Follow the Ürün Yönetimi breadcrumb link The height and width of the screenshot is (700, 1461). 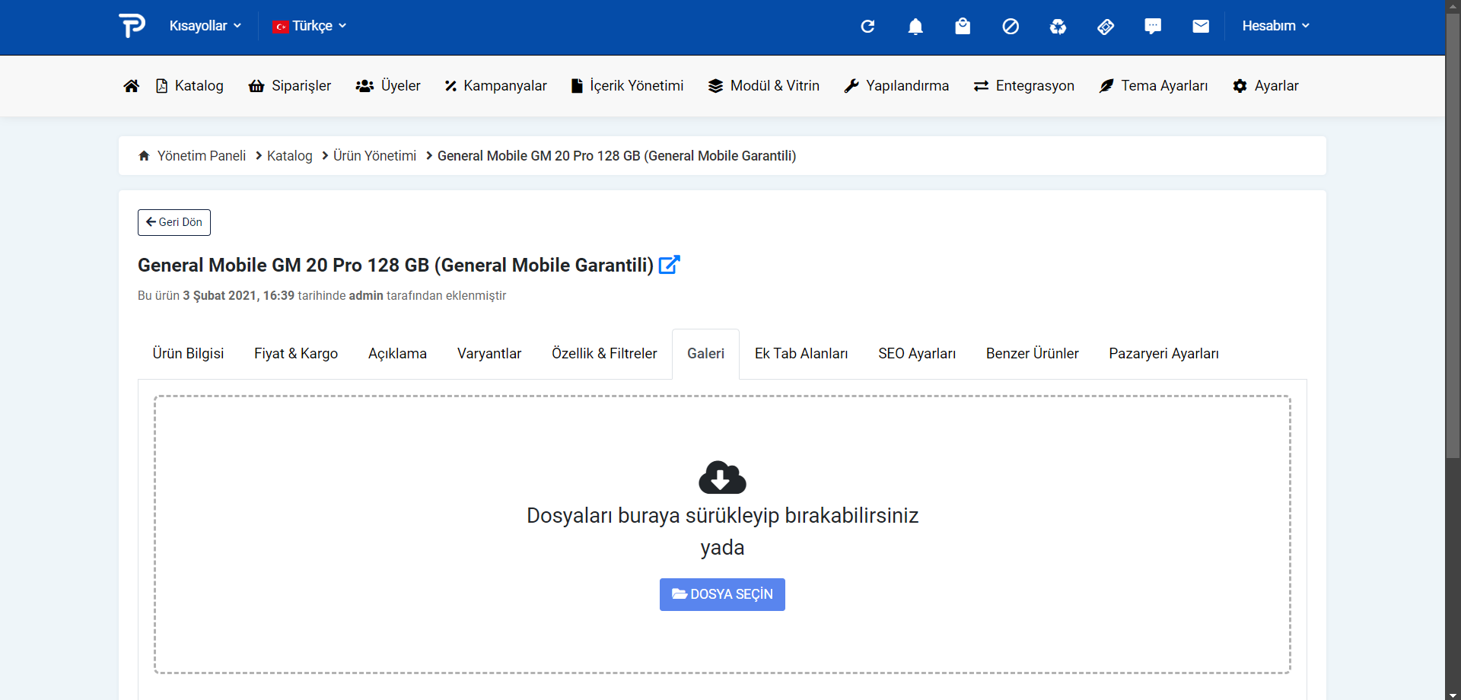tap(374, 156)
